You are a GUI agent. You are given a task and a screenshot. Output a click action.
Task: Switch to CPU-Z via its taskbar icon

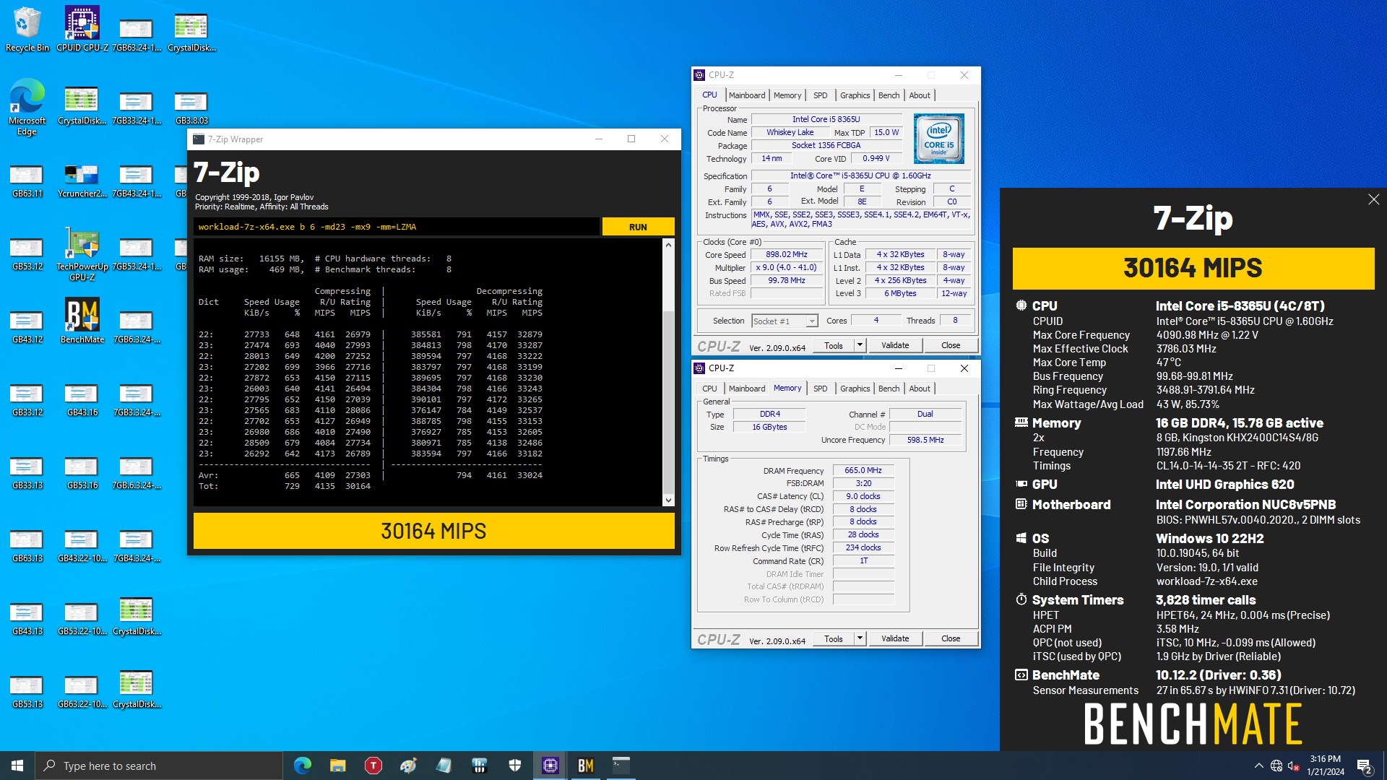[550, 766]
